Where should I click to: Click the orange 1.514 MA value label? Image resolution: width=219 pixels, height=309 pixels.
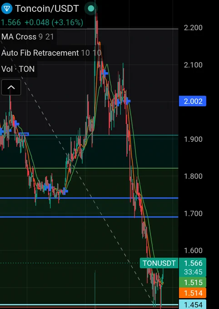pyautogui.click(x=193, y=293)
